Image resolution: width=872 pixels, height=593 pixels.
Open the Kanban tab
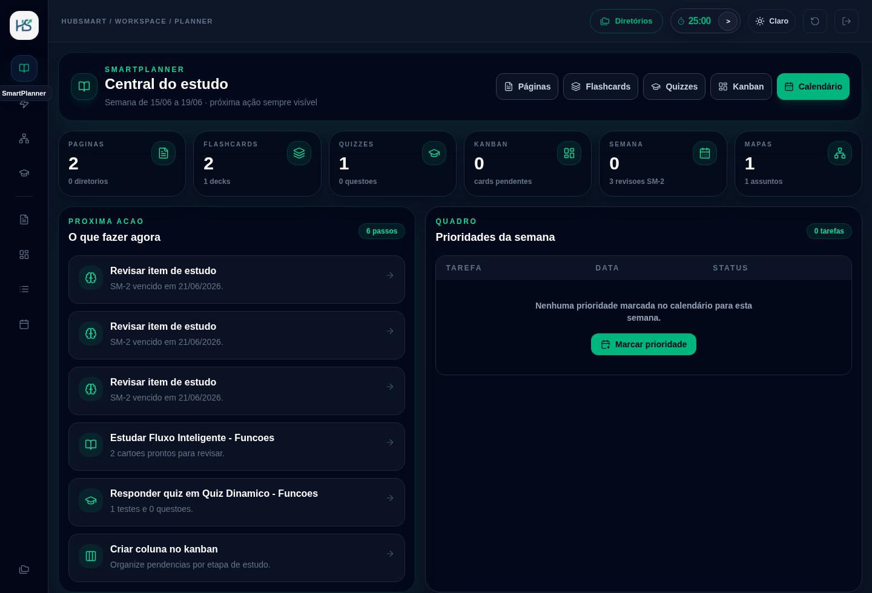[x=741, y=87]
